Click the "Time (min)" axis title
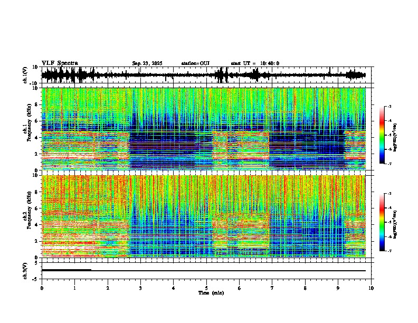Screen dimensions: 418x323 [x=211, y=293]
